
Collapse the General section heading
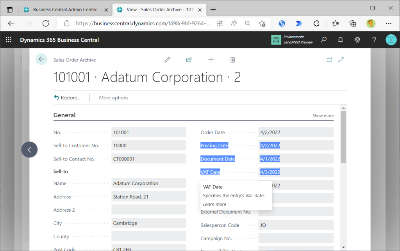(64, 115)
